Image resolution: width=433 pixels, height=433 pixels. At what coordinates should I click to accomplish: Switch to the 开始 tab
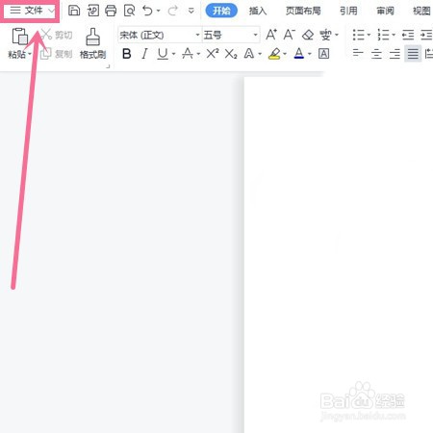pos(221,11)
